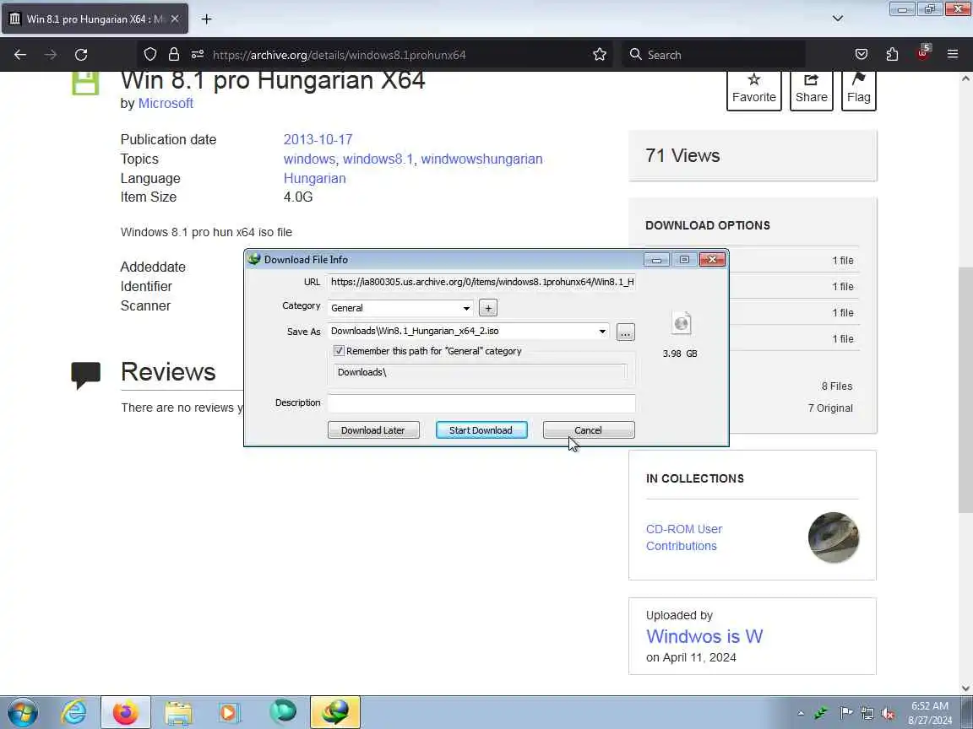Open the uBlock Origin extension icon
The width and height of the screenshot is (973, 729).
click(922, 53)
